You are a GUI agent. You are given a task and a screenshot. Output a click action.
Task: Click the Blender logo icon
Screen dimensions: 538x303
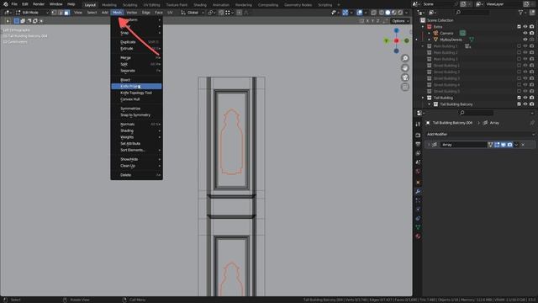(x=6, y=4)
